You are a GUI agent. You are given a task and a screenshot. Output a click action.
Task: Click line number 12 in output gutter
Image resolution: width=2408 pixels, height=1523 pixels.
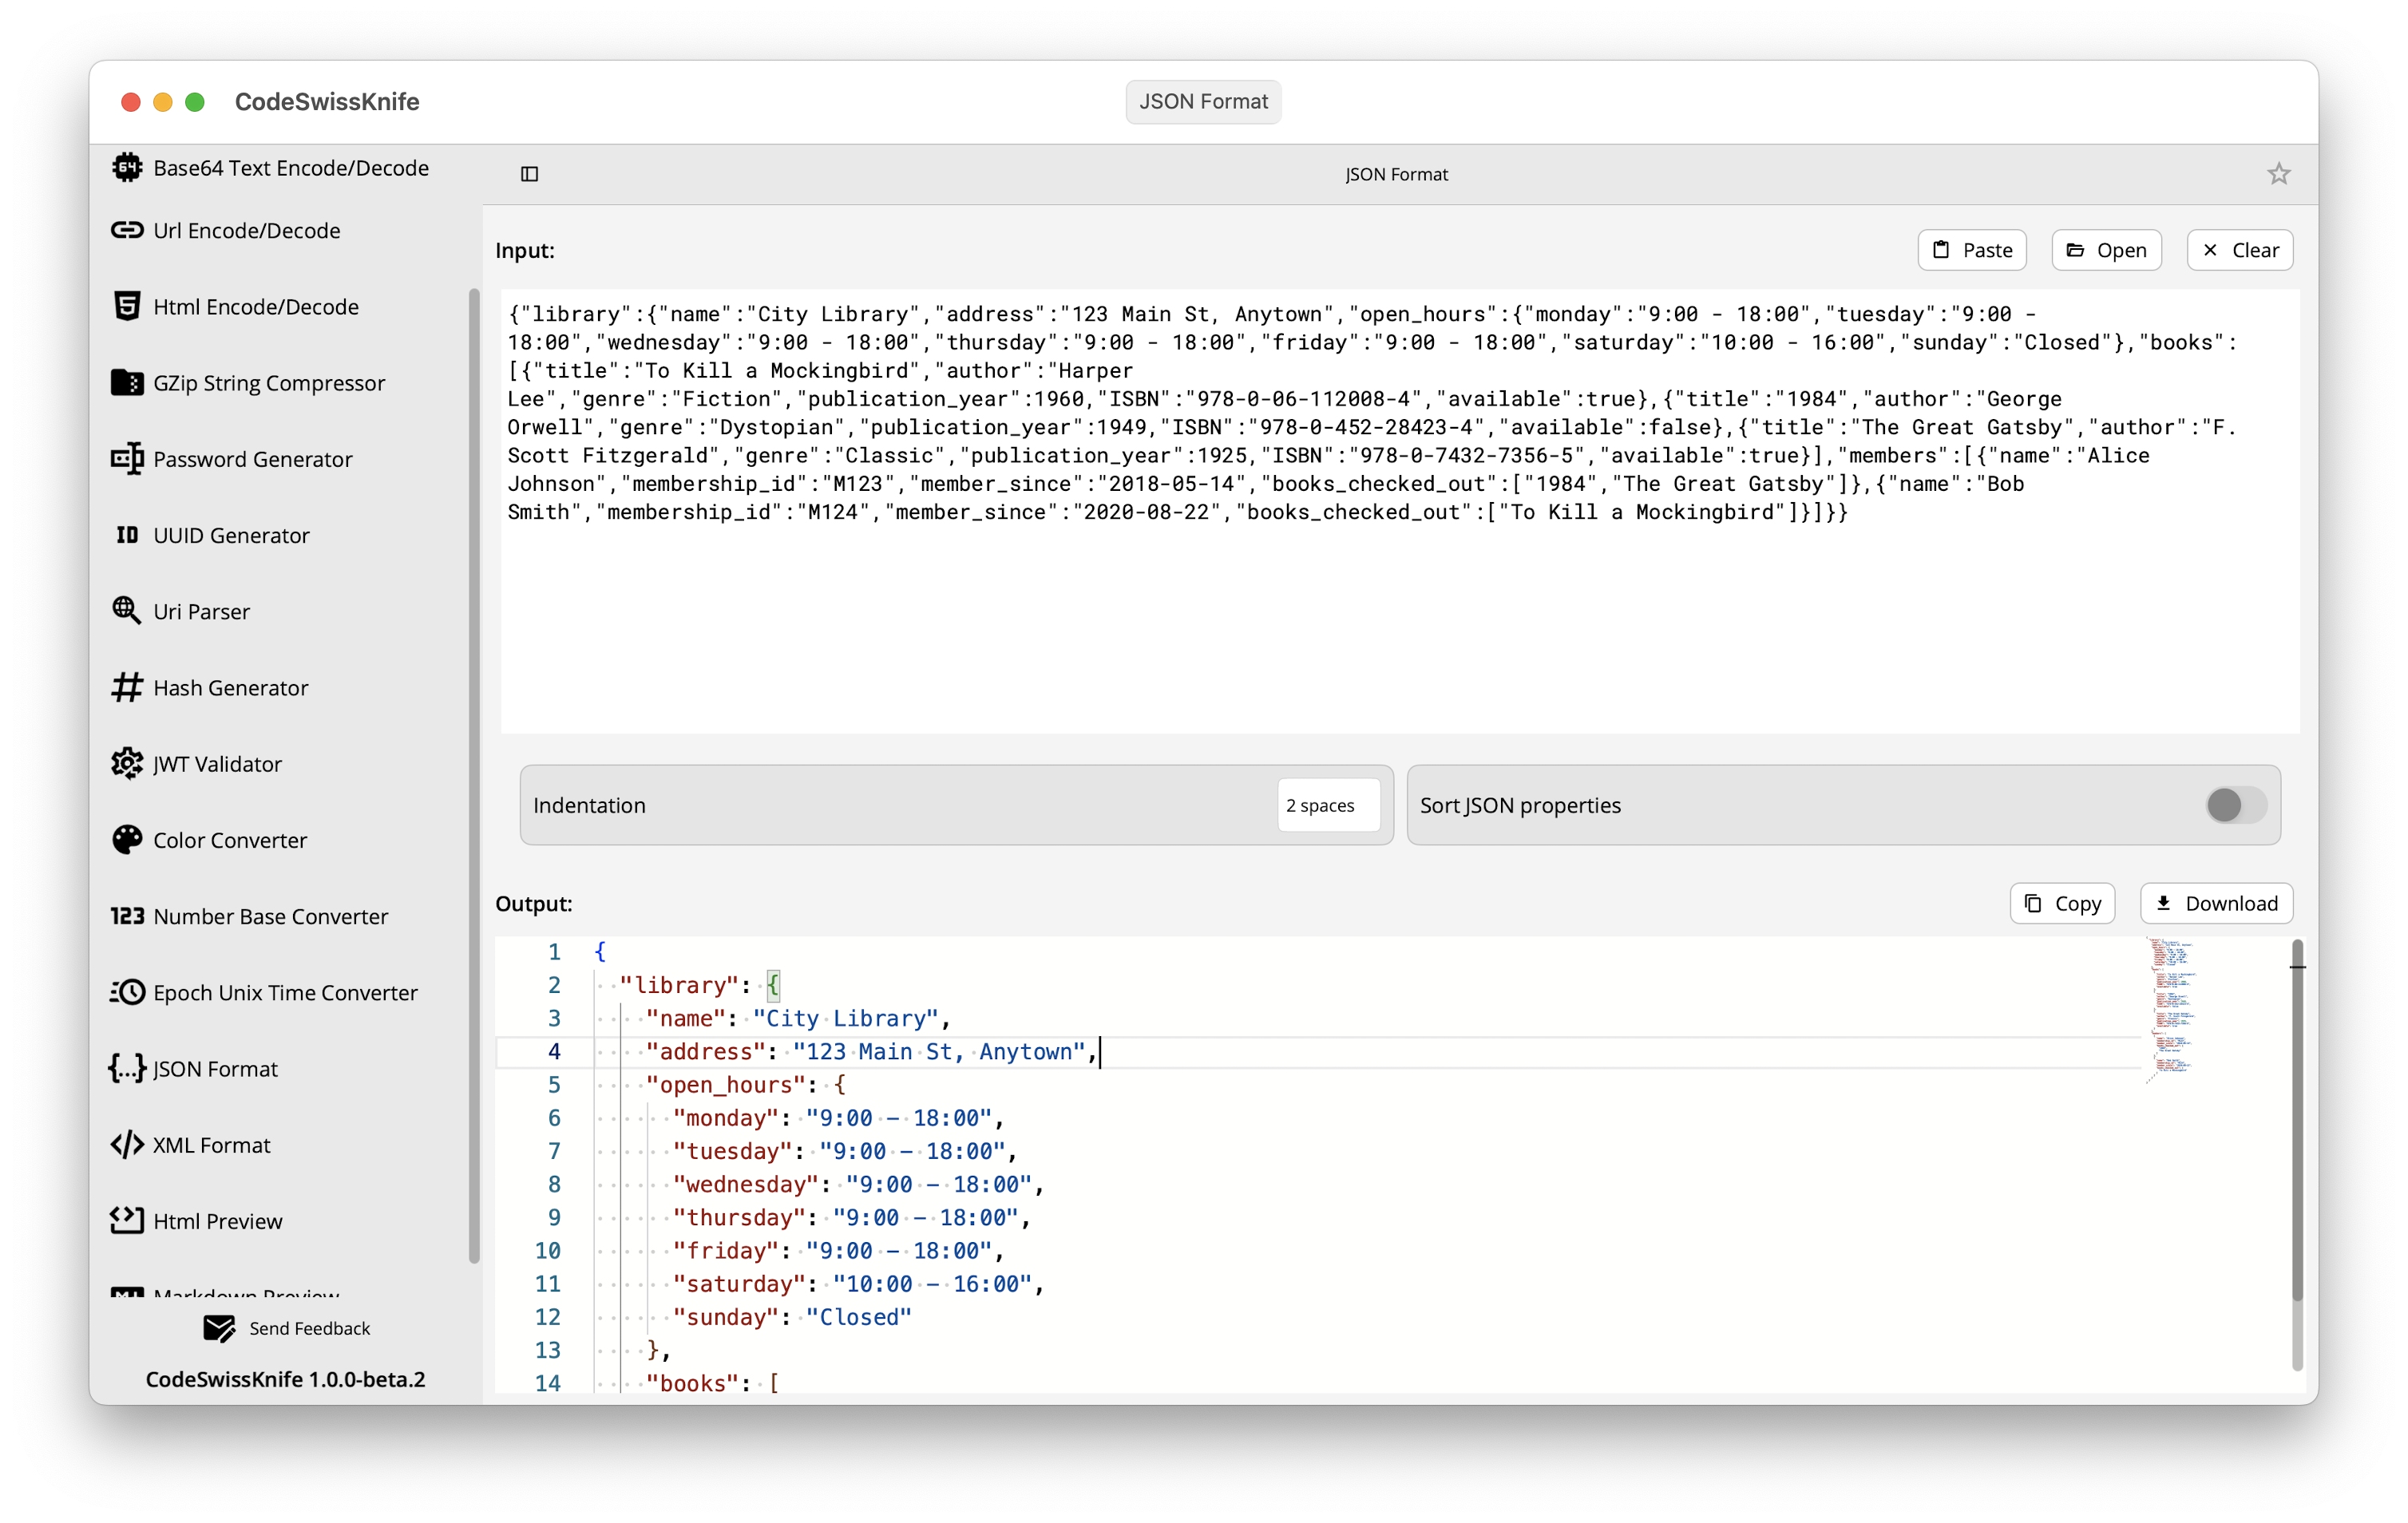[x=547, y=1317]
